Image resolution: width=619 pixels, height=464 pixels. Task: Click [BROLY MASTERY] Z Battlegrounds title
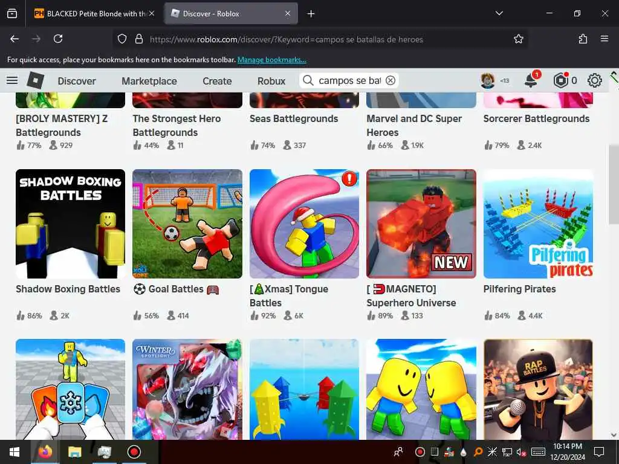pos(62,126)
